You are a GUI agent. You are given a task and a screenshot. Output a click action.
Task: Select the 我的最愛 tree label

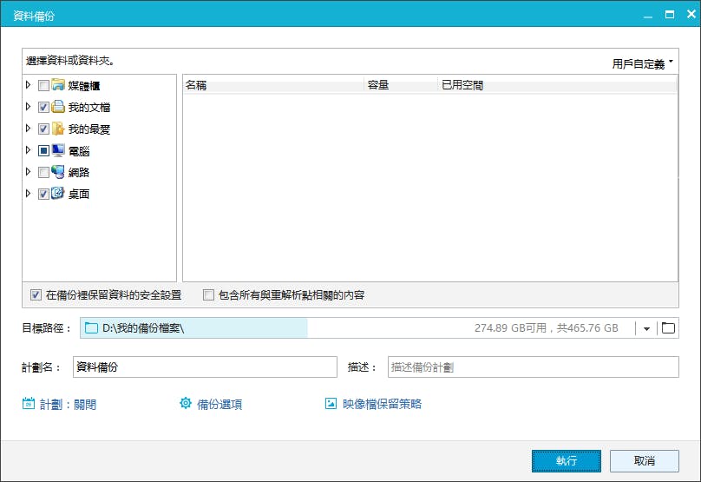coord(89,129)
